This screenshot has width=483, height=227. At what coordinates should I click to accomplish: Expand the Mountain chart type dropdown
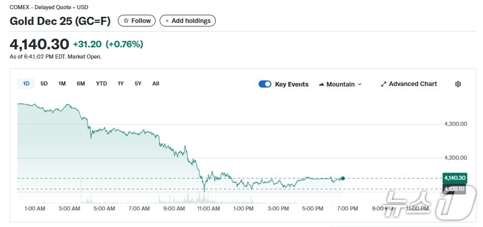tap(360, 84)
